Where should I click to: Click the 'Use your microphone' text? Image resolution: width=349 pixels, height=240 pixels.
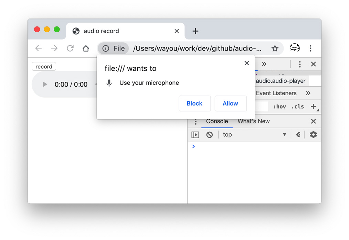149,83
